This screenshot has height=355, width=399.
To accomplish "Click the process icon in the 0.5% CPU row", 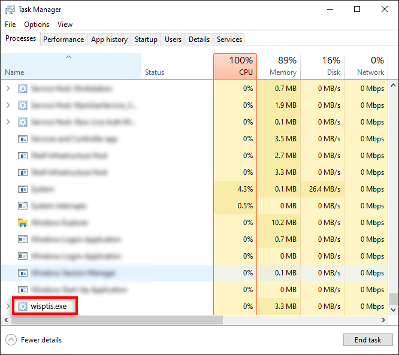I will tap(23, 206).
